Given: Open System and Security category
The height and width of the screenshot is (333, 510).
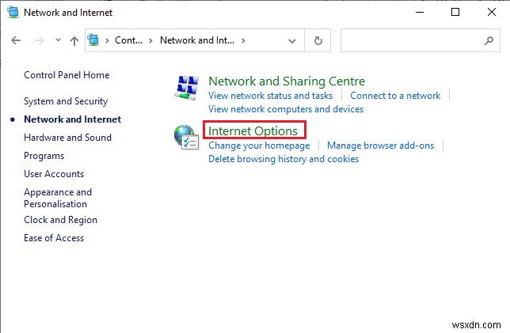Looking at the screenshot, I should [66, 101].
